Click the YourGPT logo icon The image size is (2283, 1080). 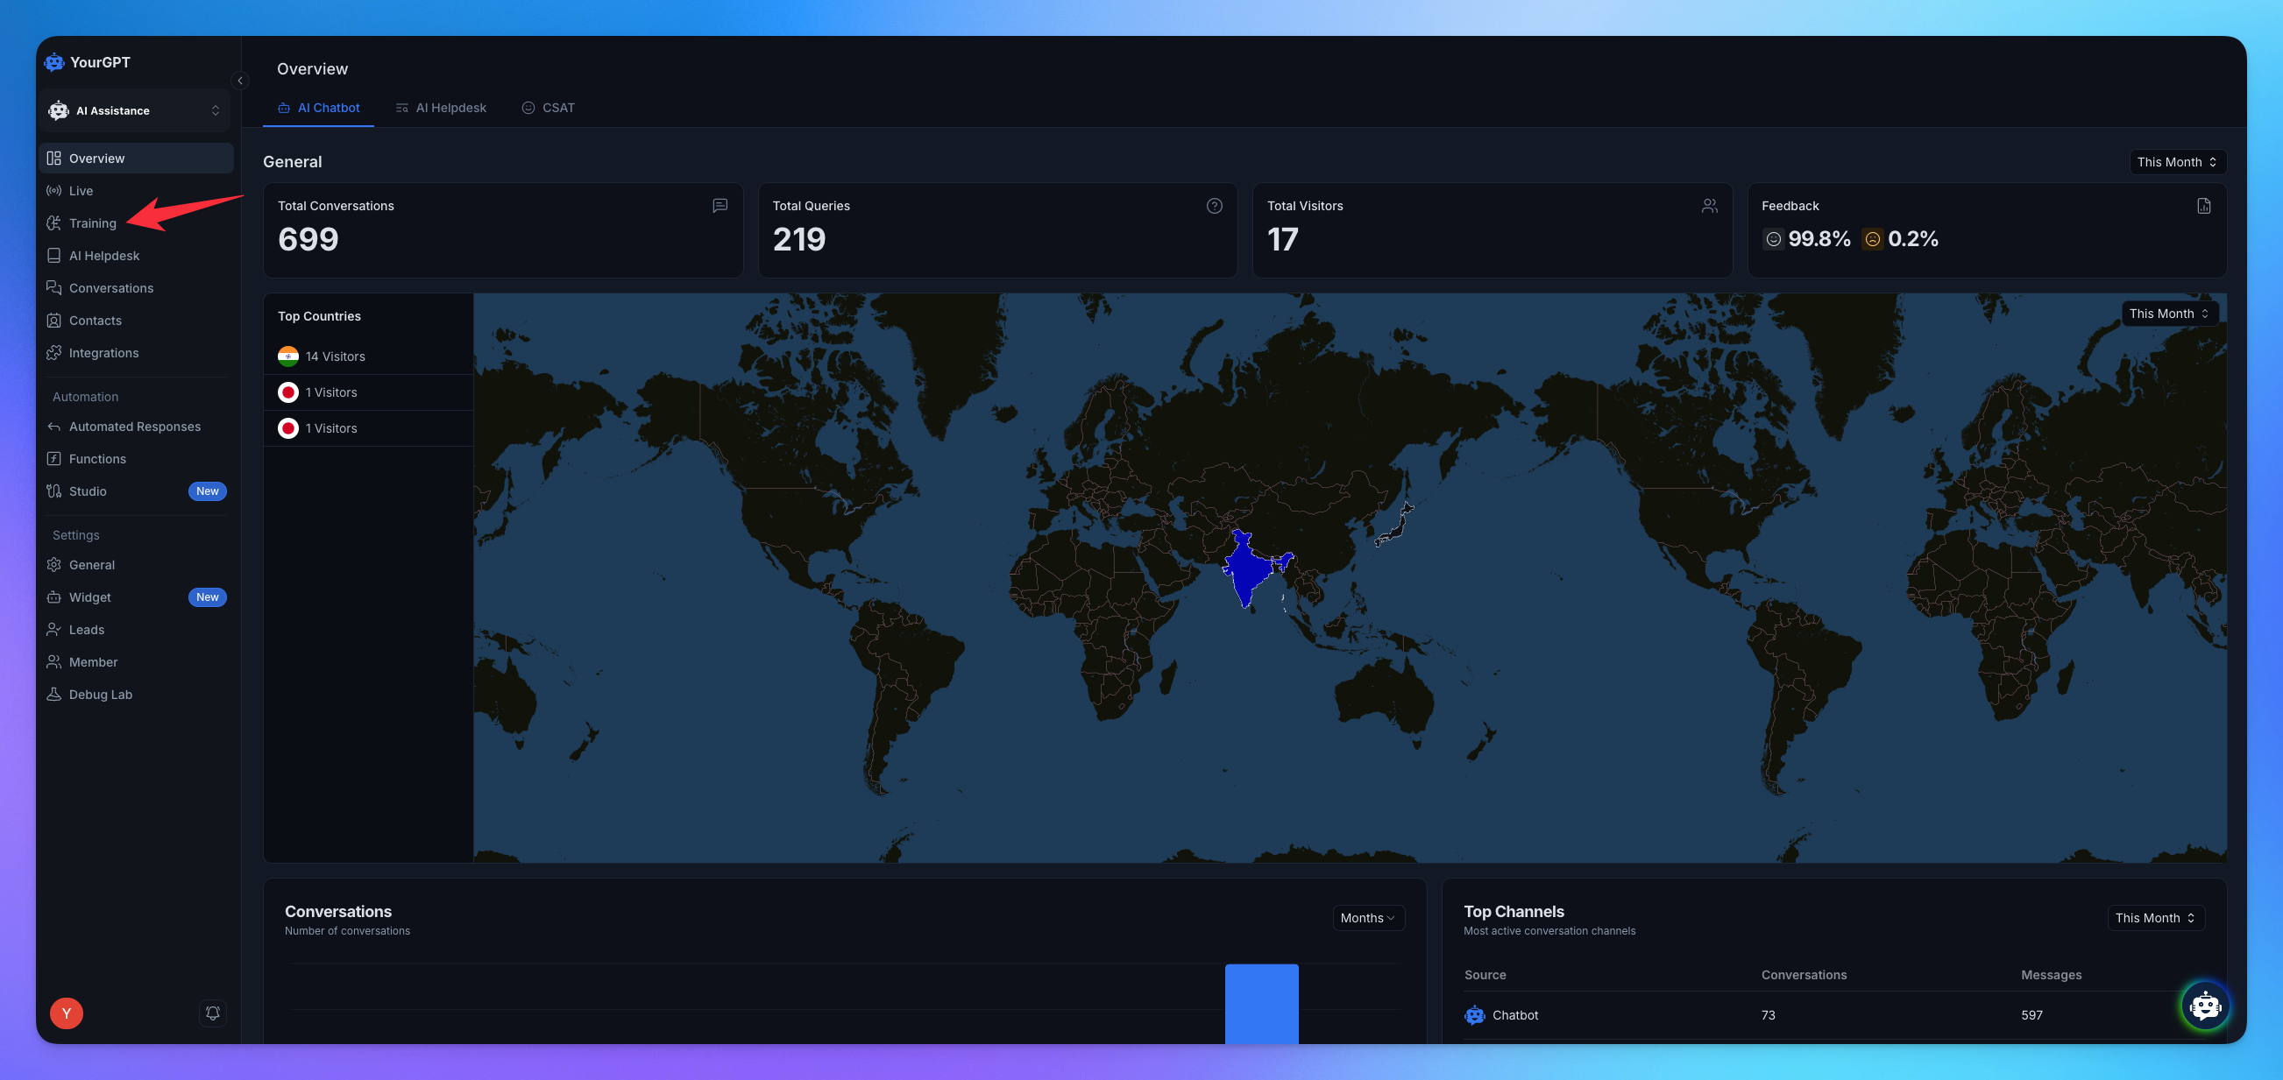55,62
